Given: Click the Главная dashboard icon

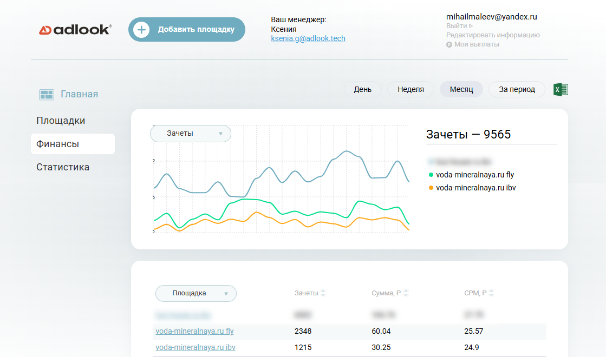Looking at the screenshot, I should point(47,95).
